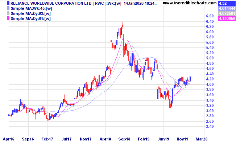Screen dimensions: 236x143
Task: Click the Simple MA:Wk:45:[w] legend label
Action: [x=31, y=8]
